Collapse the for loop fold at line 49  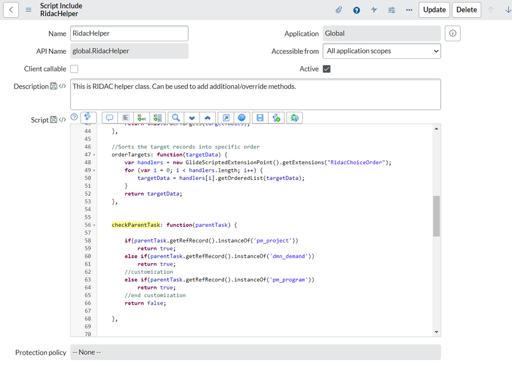(x=95, y=170)
